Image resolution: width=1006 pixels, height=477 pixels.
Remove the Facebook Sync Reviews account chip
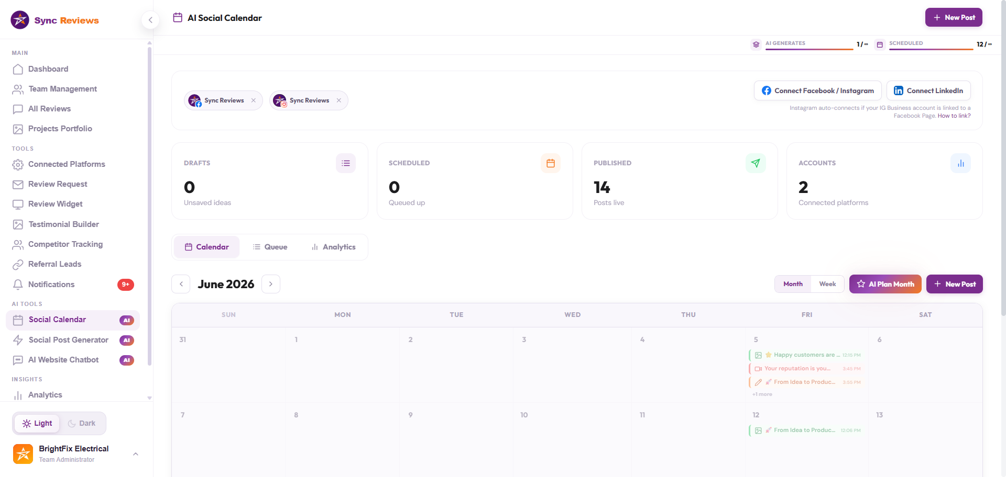coord(254,100)
